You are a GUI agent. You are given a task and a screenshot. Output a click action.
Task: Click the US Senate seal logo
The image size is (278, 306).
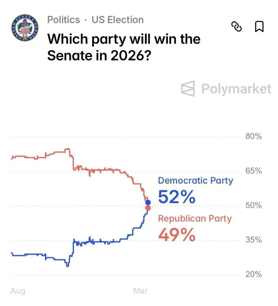point(24,28)
